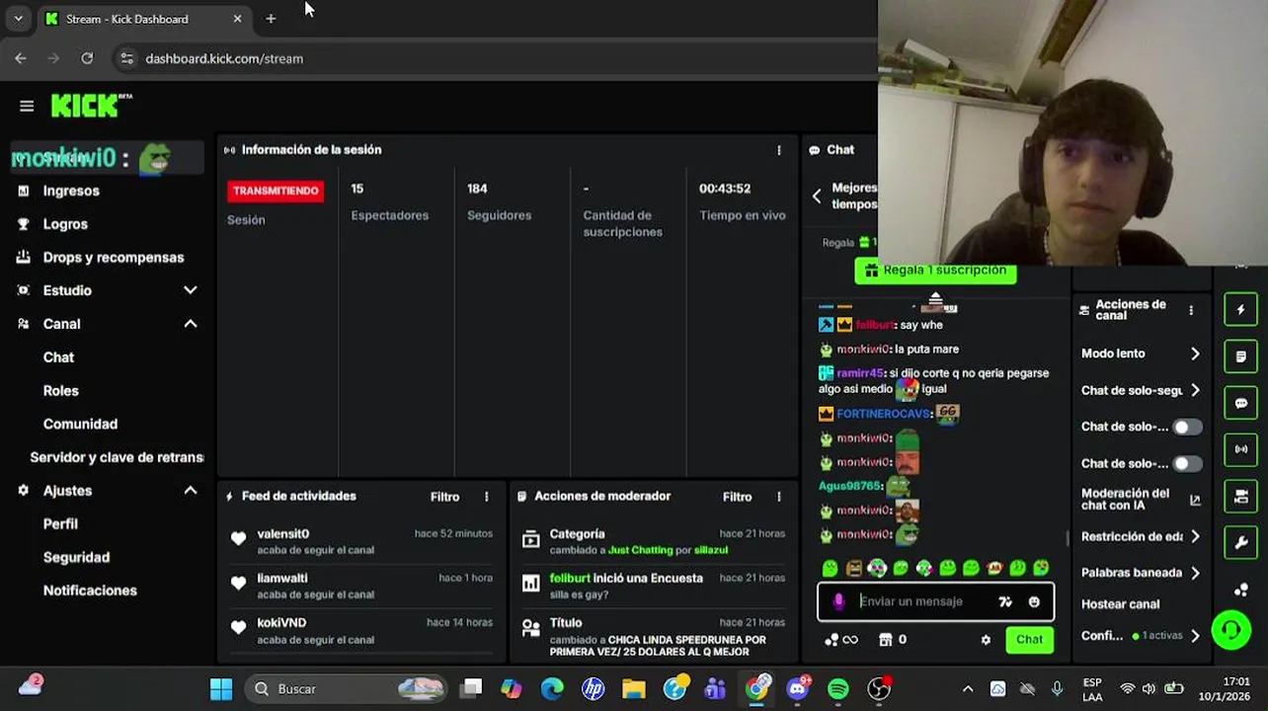Open OBS Studio from the taskbar
The width and height of the screenshot is (1268, 711).
(x=878, y=688)
